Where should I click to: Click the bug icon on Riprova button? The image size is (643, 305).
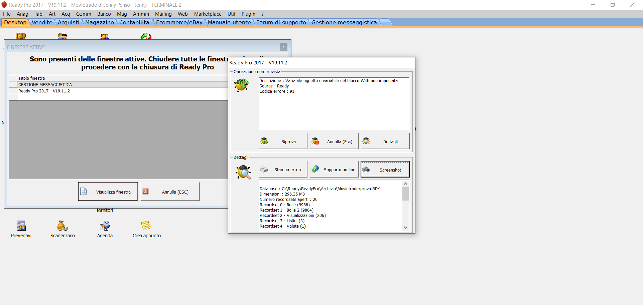pos(264,141)
